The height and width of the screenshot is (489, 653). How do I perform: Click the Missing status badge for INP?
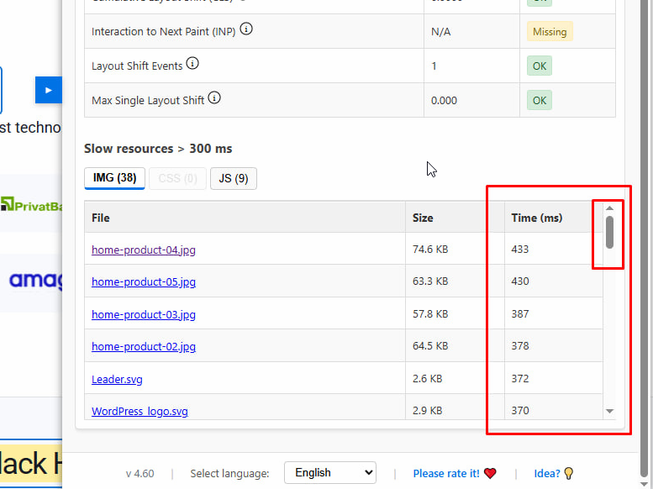pos(550,32)
